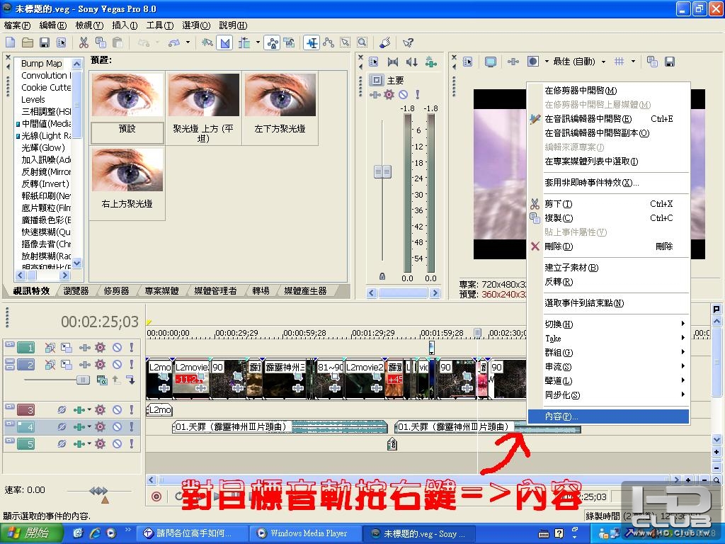725x544 pixels.
Task: Choose 內容(P)... in the context menu
Action: click(608, 416)
